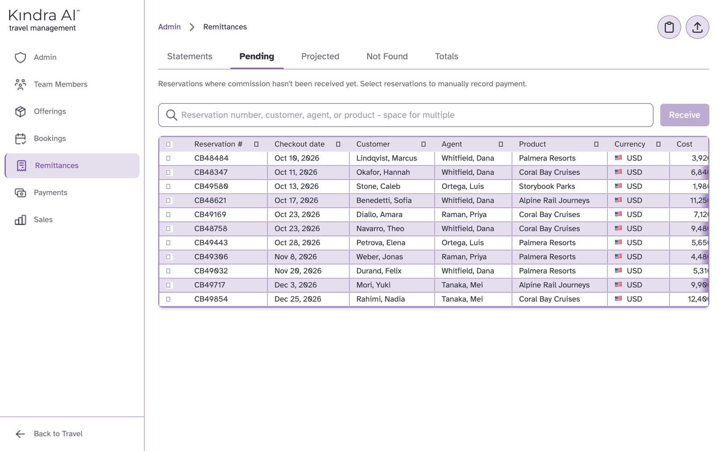Click the Admin breadcrumb link
This screenshot has height=451, width=723.
[169, 27]
